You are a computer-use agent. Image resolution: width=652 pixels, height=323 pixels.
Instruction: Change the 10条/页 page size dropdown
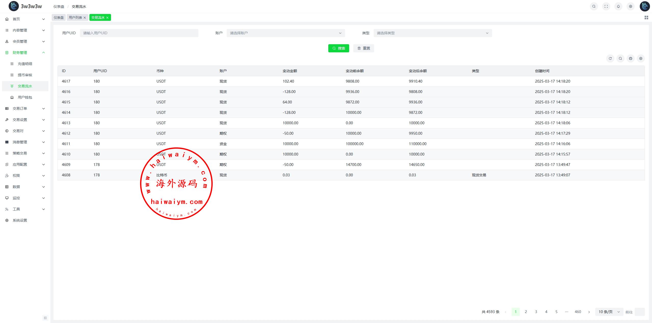point(609,312)
